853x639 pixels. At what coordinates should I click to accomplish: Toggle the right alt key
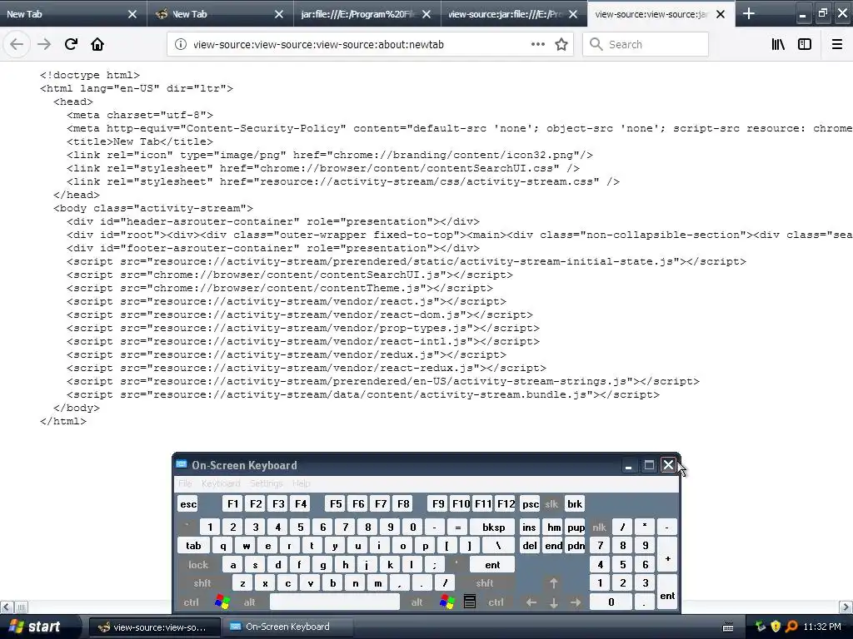click(x=417, y=602)
